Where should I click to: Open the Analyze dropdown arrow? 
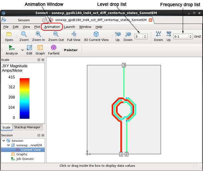(x=22, y=50)
